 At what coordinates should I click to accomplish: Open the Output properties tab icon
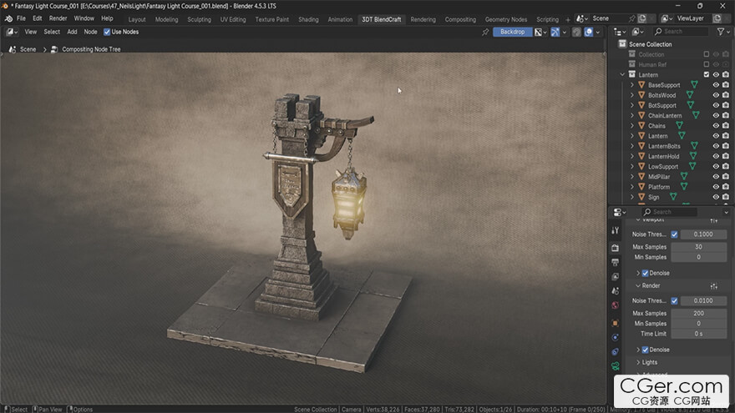pyautogui.click(x=616, y=262)
